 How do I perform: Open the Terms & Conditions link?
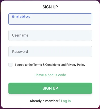tap(47, 65)
